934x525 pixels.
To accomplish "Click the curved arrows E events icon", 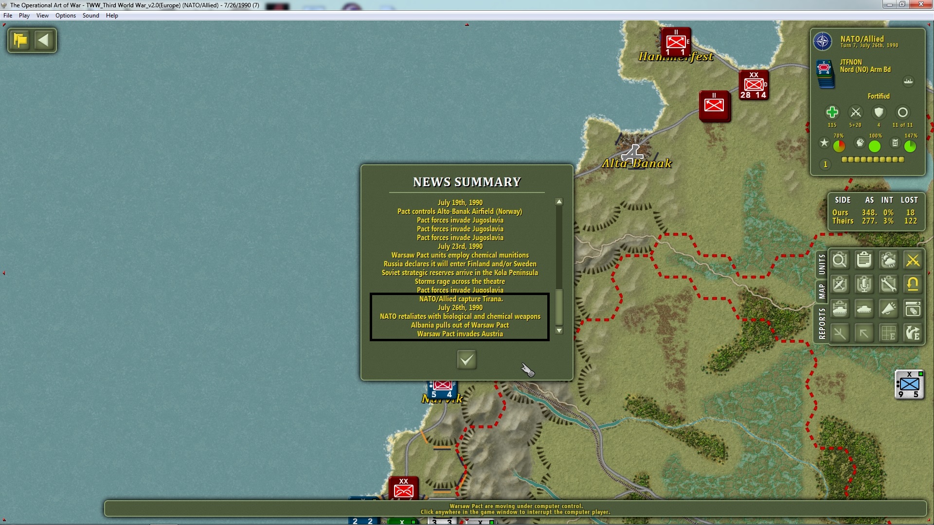I will [913, 333].
